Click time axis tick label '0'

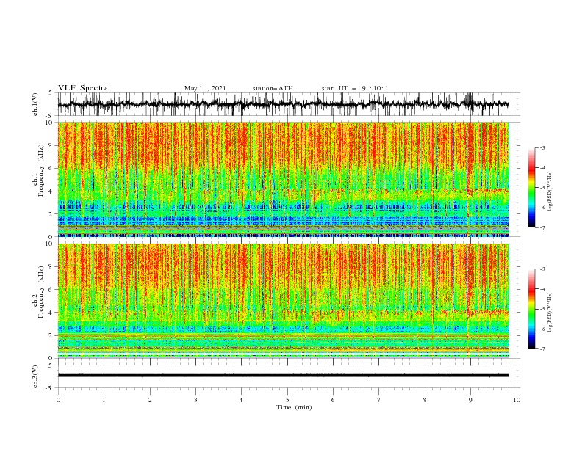[58, 400]
